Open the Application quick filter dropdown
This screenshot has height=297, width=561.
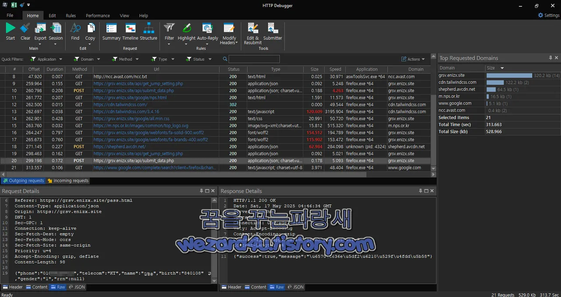pos(46,59)
